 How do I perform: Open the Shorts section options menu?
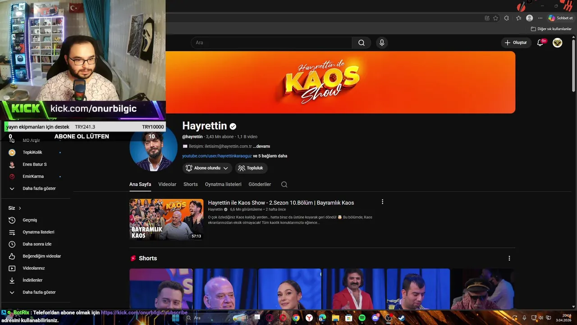pyautogui.click(x=509, y=258)
